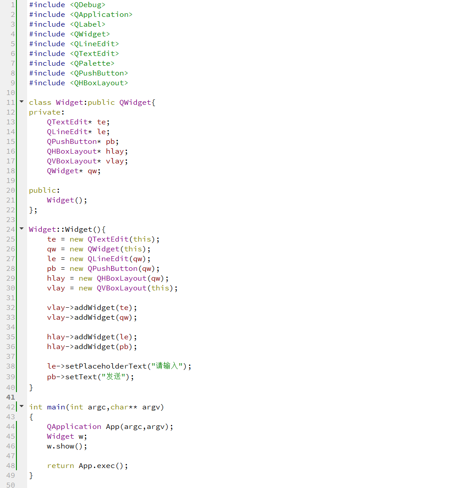Click 'vlay = new QVBoxLayout(this);' line
468x488 pixels.
click(112, 288)
